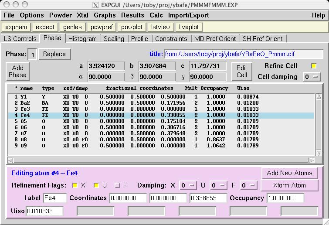
Task: Open the Xtal menu
Action: click(x=82, y=15)
